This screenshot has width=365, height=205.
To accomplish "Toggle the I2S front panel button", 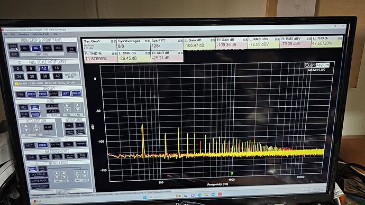I will pos(71,49).
